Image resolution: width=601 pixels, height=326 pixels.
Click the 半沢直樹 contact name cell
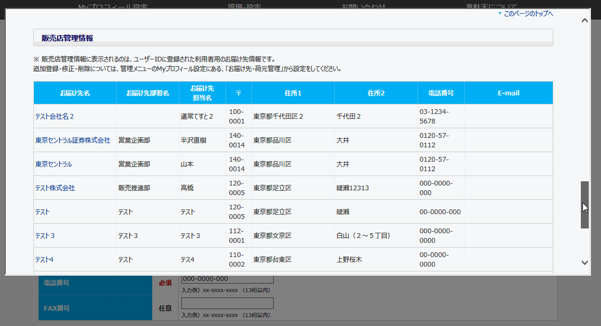coord(193,140)
